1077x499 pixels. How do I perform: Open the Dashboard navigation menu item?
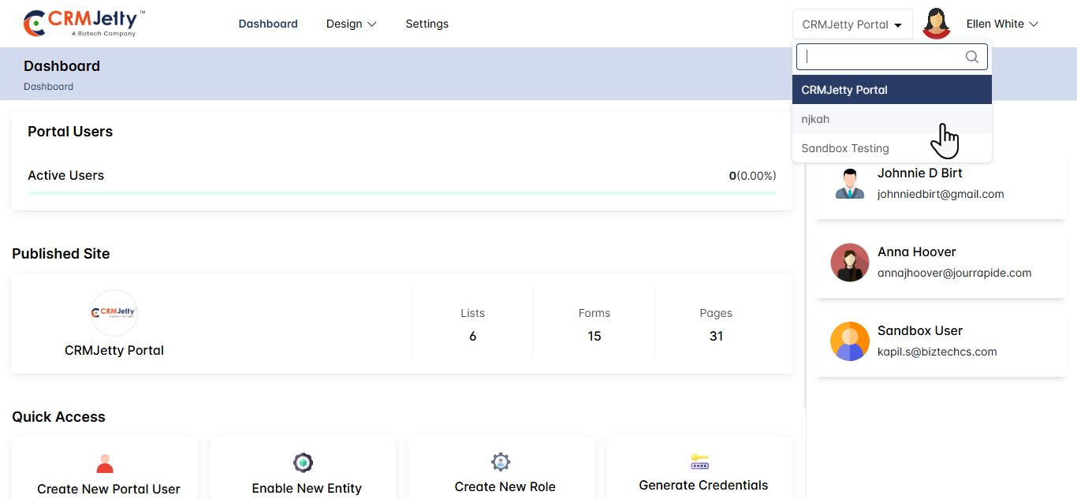tap(268, 24)
